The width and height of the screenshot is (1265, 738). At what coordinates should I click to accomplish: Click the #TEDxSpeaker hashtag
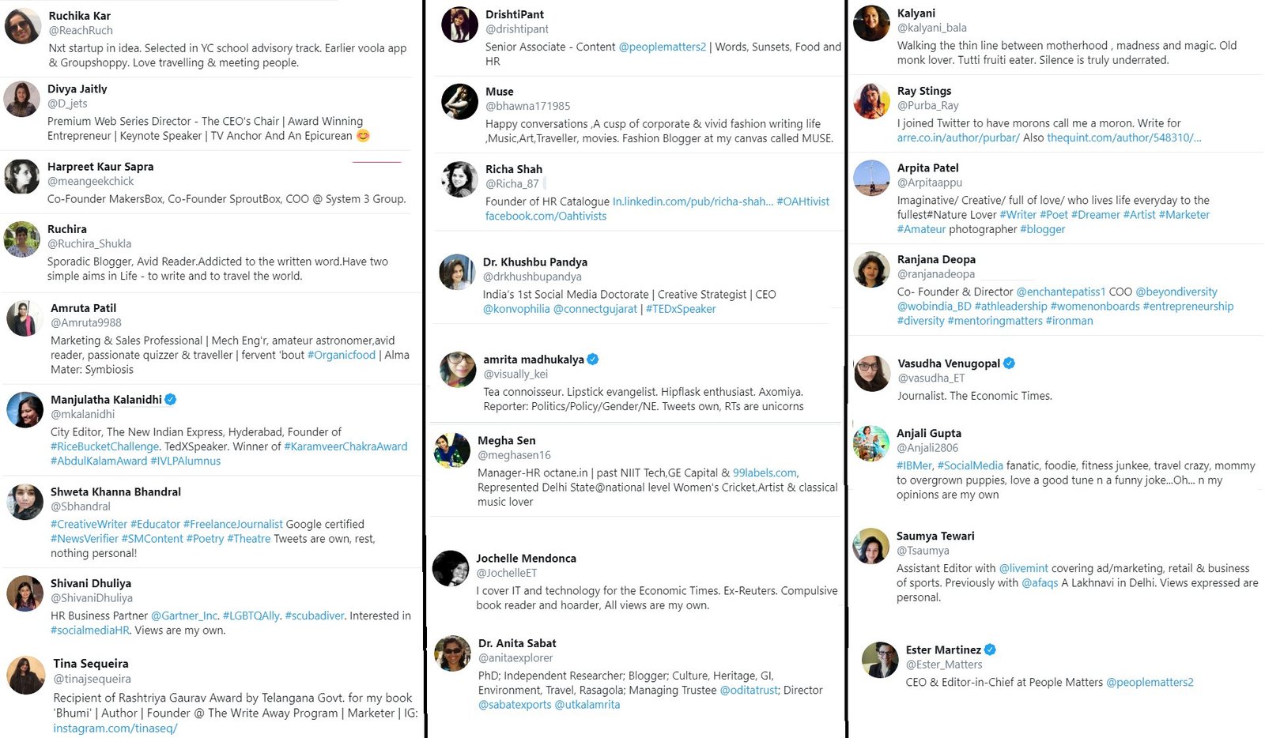pyautogui.click(x=680, y=309)
